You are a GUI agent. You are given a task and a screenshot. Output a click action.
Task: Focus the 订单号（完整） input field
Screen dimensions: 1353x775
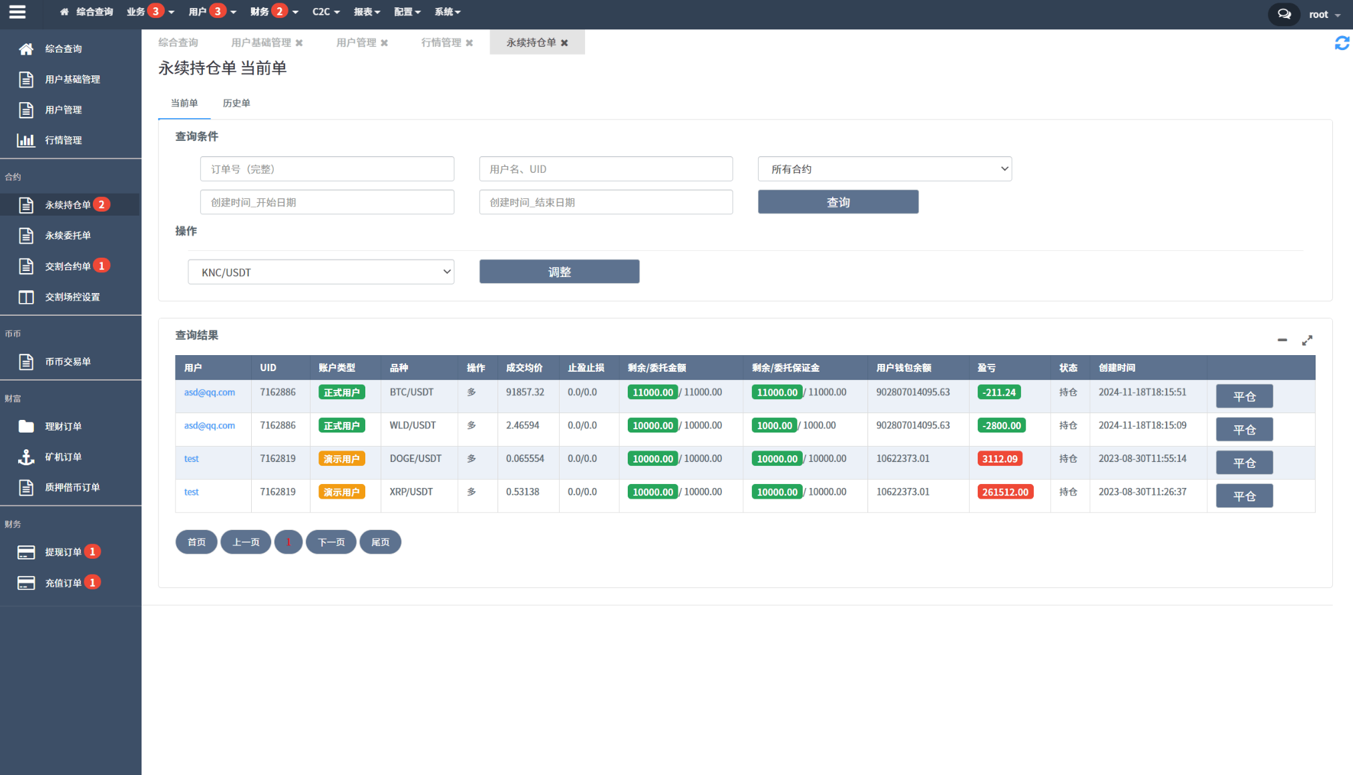[x=327, y=169]
